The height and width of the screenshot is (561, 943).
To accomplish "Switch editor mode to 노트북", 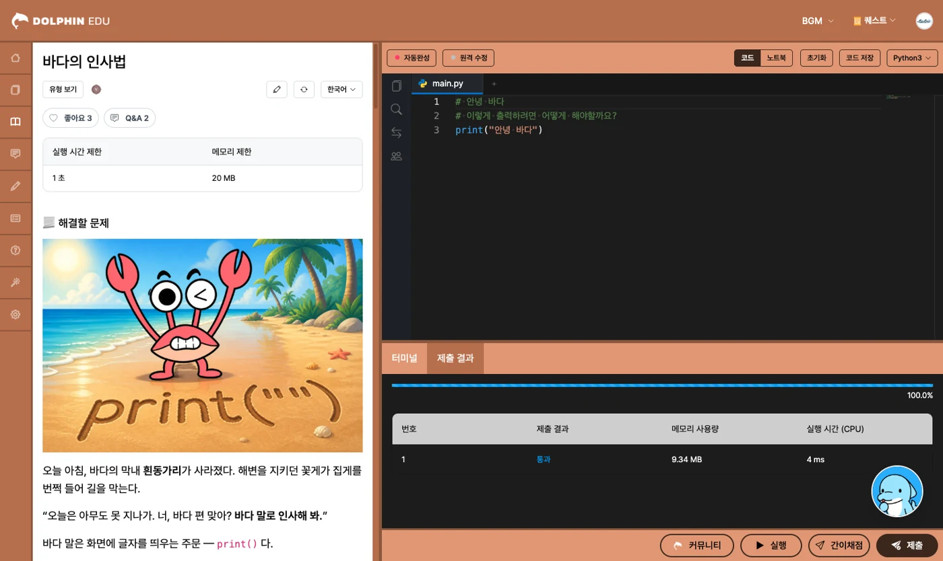I will [777, 58].
